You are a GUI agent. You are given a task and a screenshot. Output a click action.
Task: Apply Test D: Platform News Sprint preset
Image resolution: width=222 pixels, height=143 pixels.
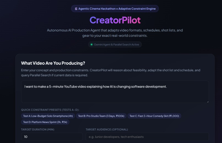45,122
